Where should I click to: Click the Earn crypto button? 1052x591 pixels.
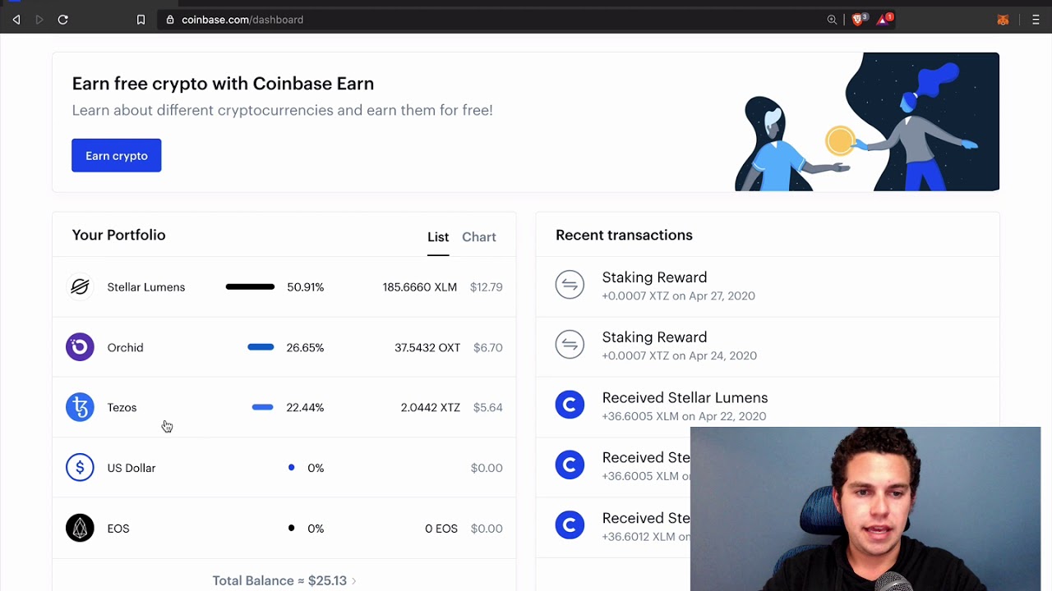tap(117, 155)
